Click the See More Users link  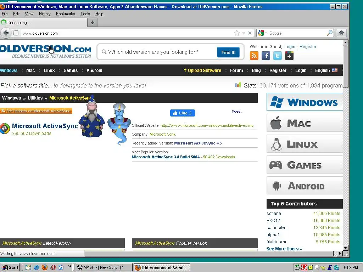tap(284, 249)
